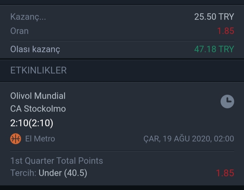
Task: Tap the 02:00 kickoff time
Action: point(224,139)
